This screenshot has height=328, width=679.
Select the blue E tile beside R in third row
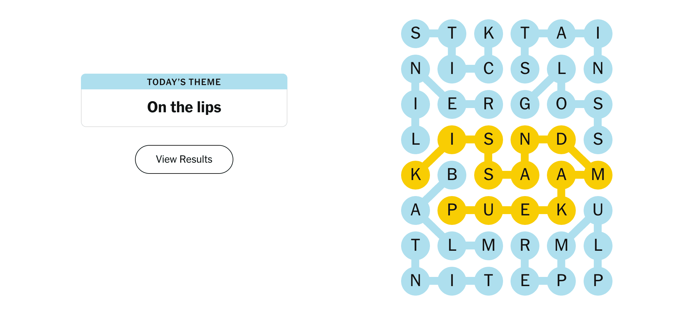click(452, 104)
